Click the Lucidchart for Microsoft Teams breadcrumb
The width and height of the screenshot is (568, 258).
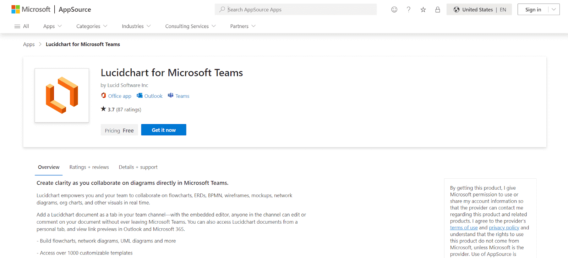click(x=83, y=44)
